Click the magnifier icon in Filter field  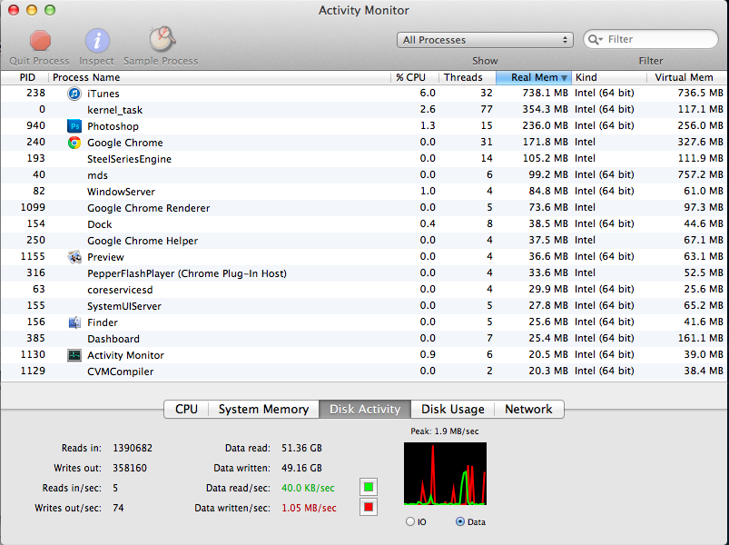(596, 40)
